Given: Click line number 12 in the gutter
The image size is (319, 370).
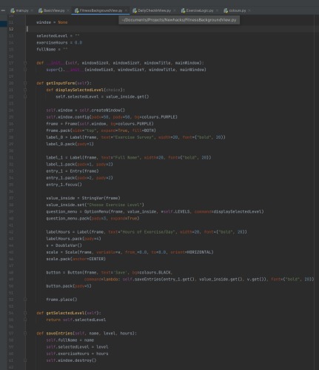Looking at the screenshot, I should (11, 29).
